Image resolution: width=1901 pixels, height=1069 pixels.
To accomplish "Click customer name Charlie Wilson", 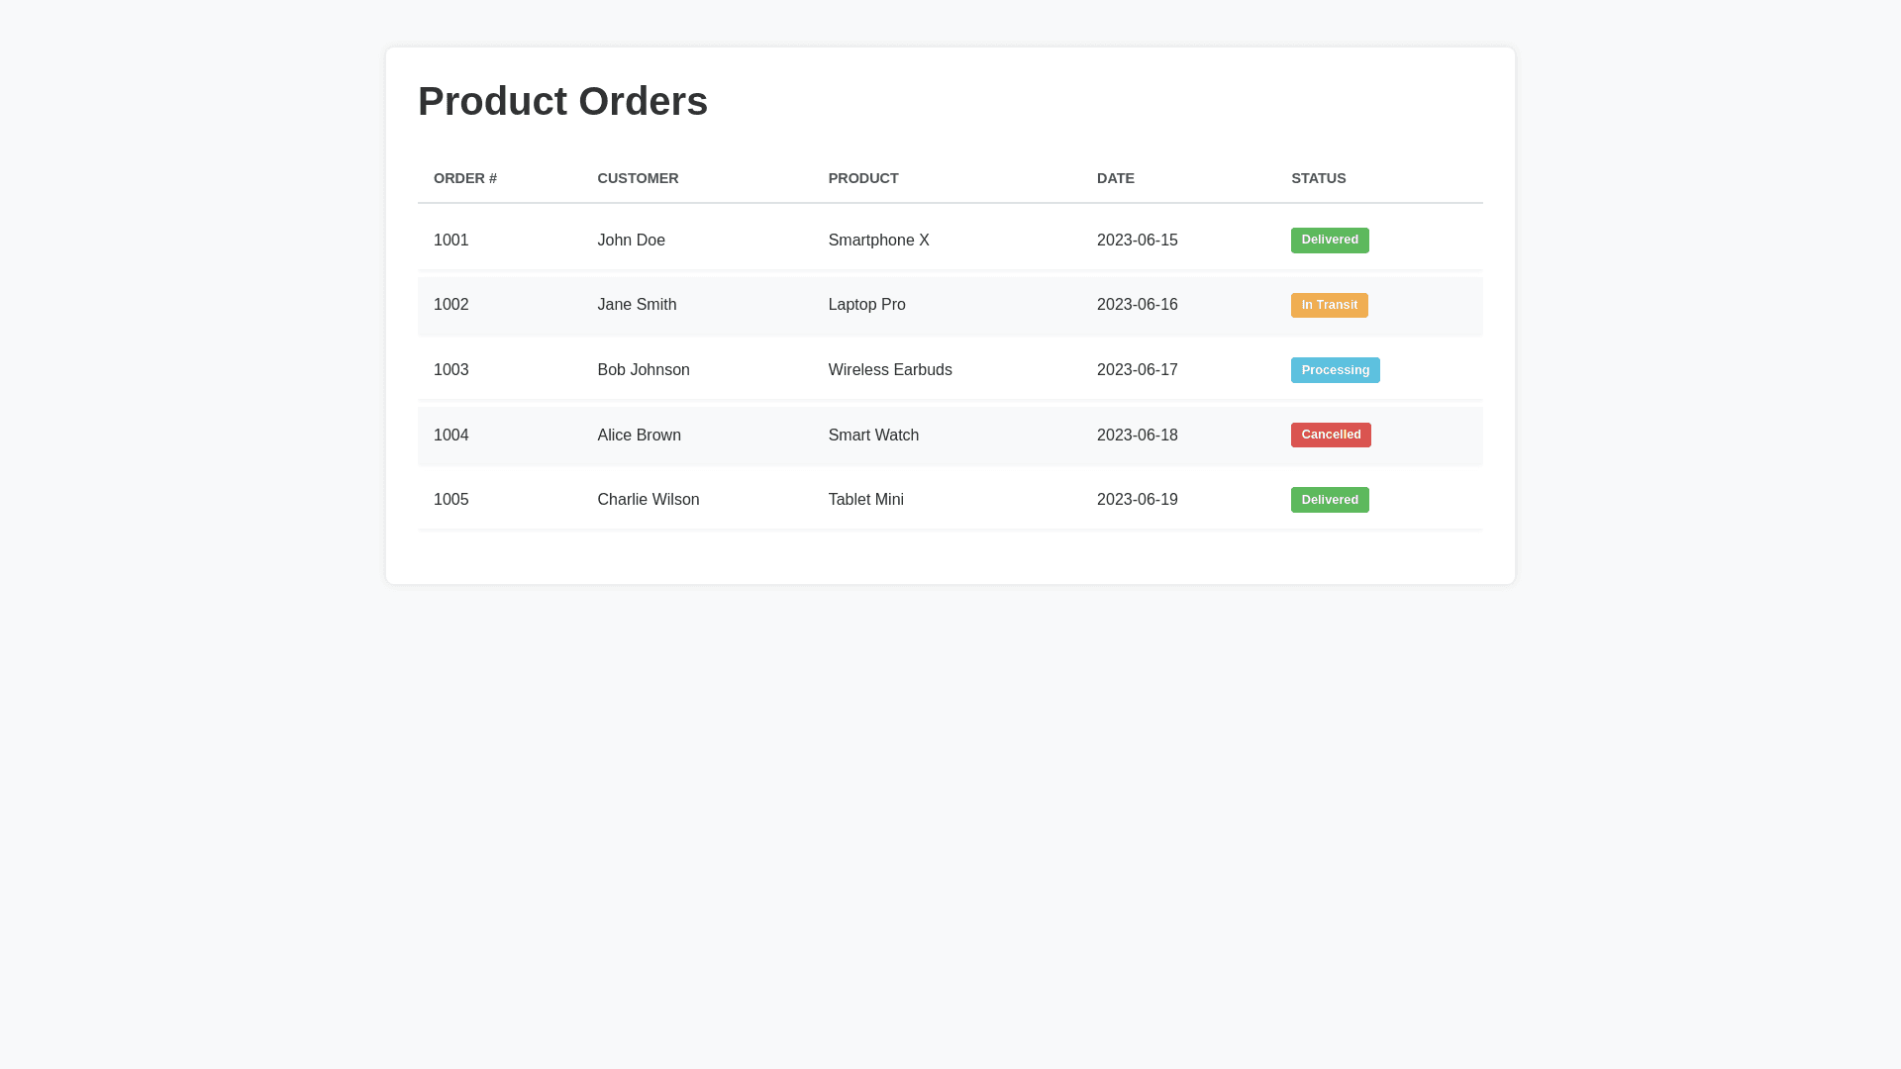I will 648,500.
